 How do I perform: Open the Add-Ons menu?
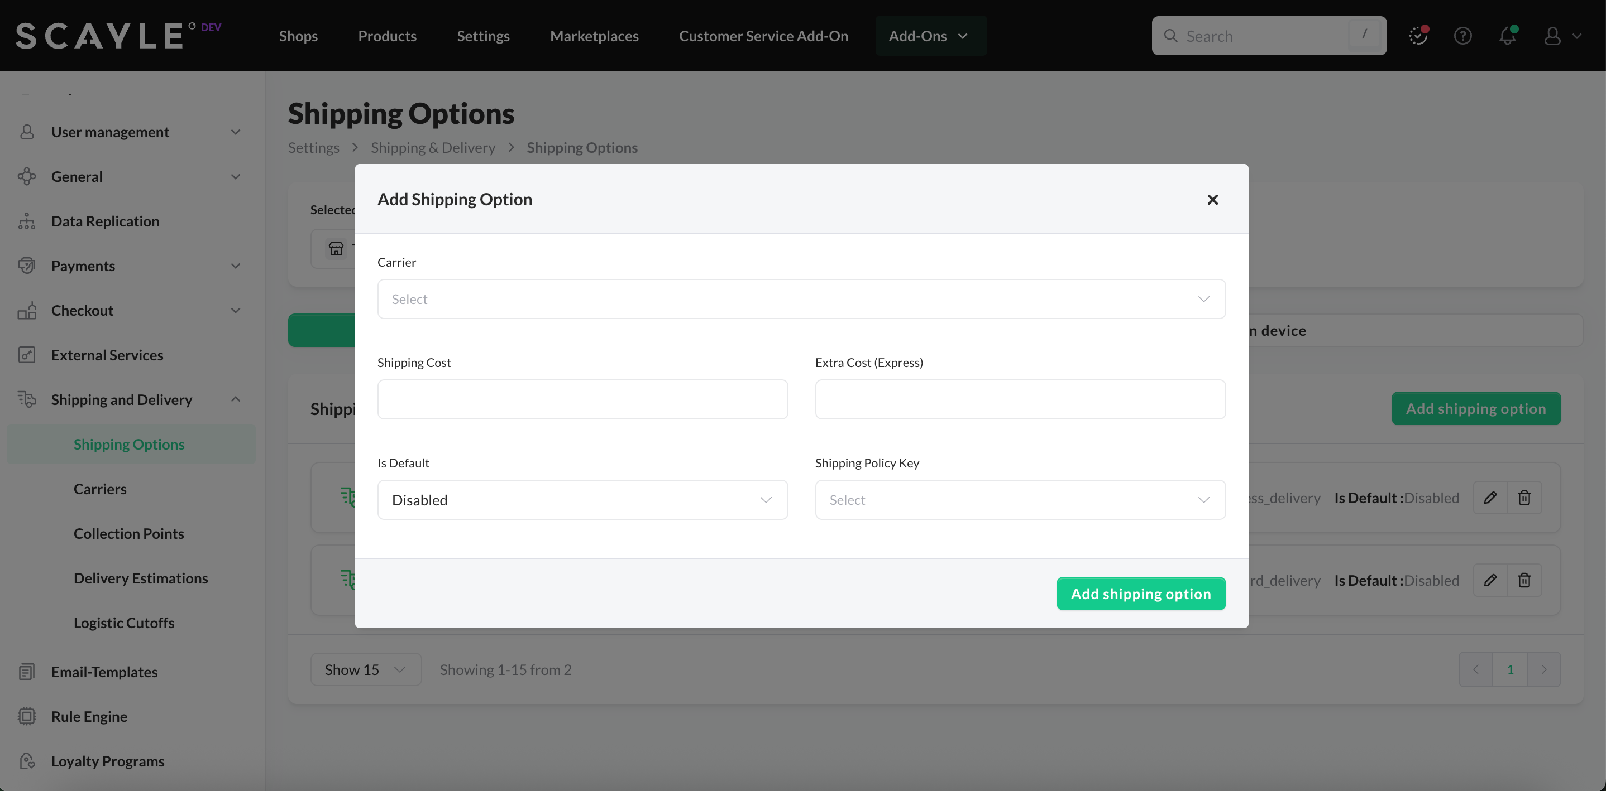pyautogui.click(x=928, y=36)
